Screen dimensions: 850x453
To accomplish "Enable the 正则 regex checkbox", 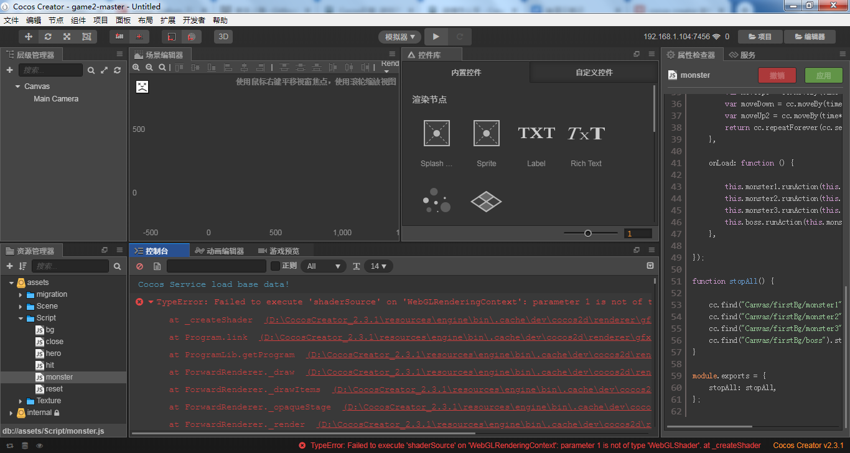I will [275, 266].
